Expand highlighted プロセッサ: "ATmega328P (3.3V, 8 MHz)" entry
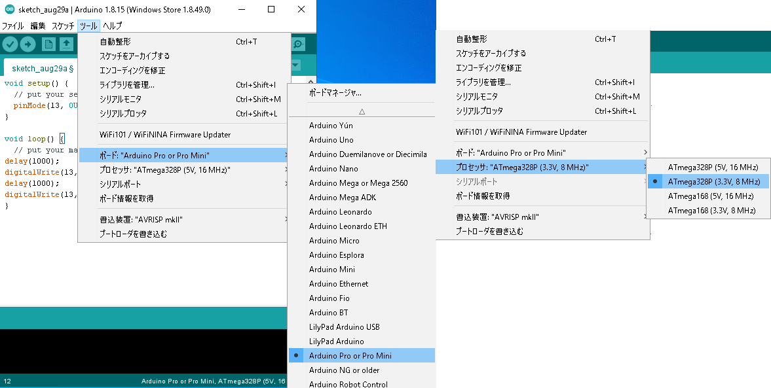The image size is (771, 388). (x=542, y=167)
